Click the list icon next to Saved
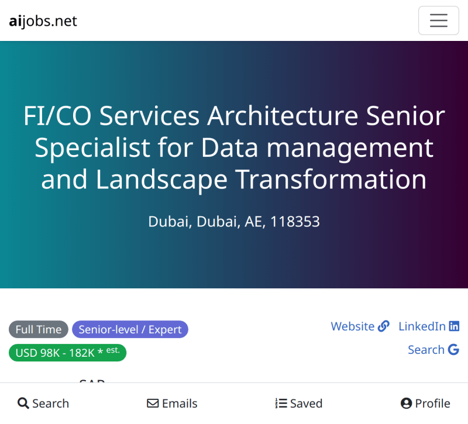The height and width of the screenshot is (424, 468). [x=281, y=404]
